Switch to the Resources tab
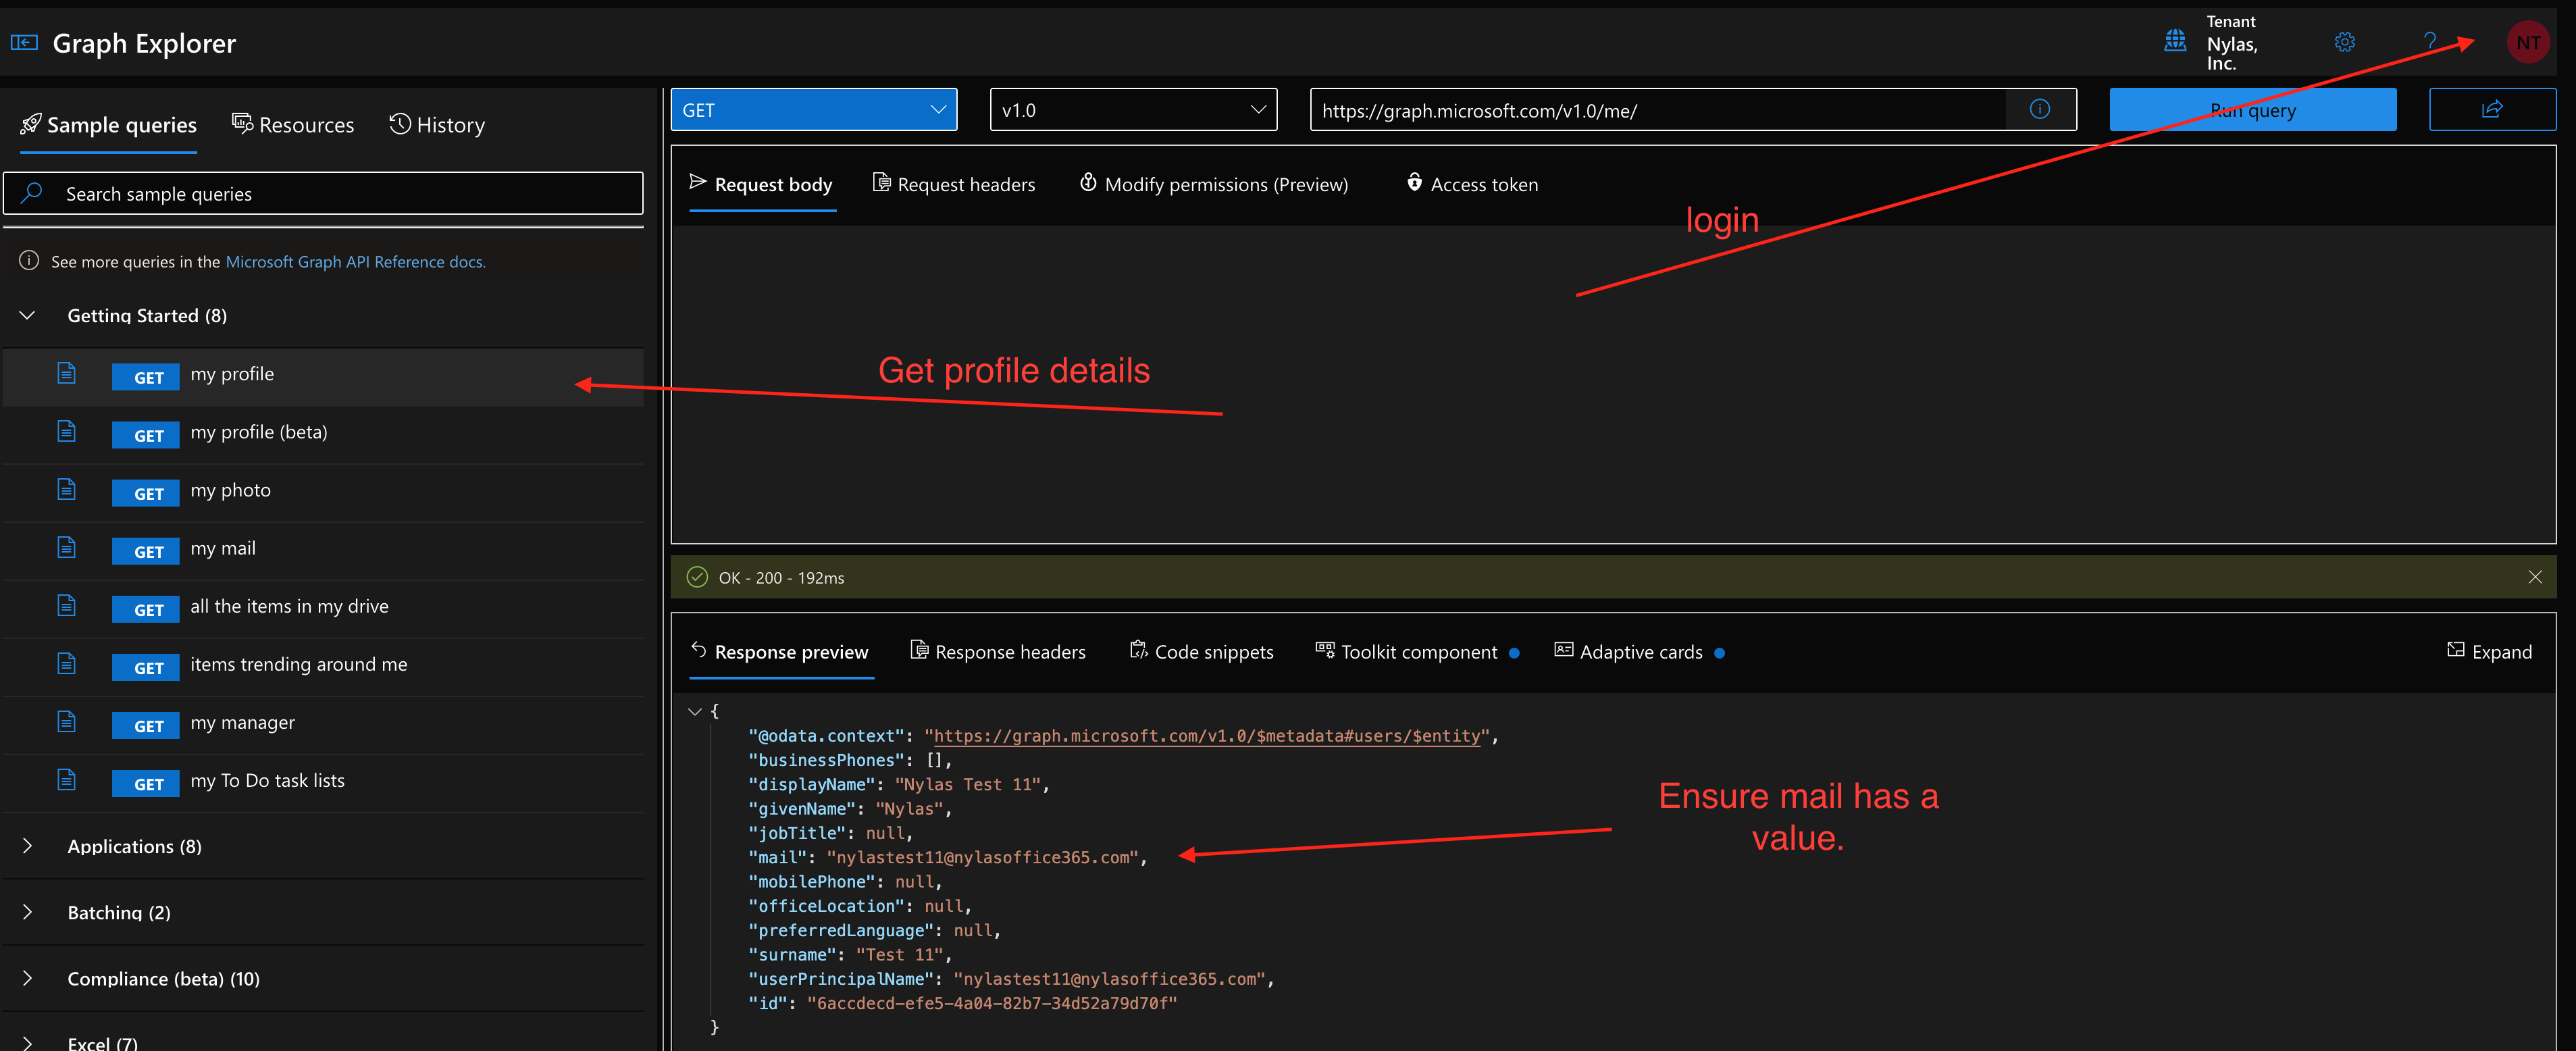 [x=293, y=125]
